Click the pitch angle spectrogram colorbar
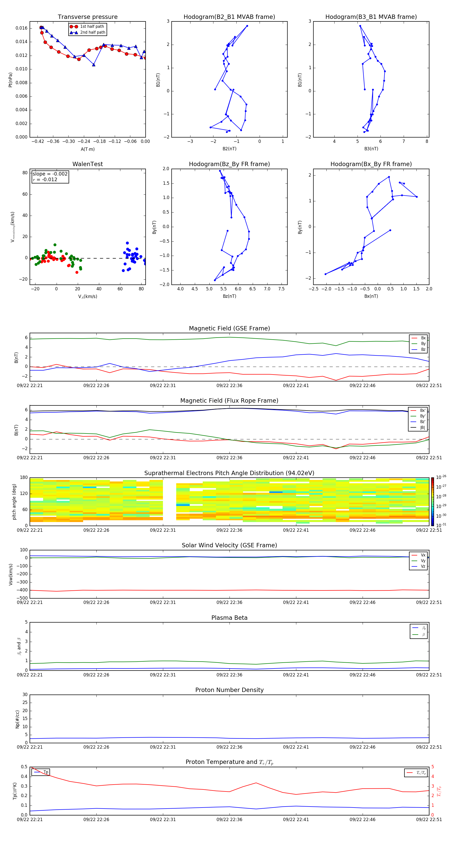 click(x=432, y=502)
